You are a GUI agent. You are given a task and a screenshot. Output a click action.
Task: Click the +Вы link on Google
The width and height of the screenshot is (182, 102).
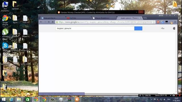pos(162,28)
